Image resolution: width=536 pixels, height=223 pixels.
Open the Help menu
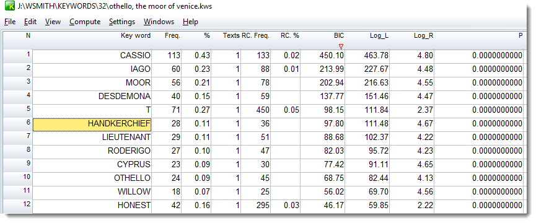[x=190, y=22]
